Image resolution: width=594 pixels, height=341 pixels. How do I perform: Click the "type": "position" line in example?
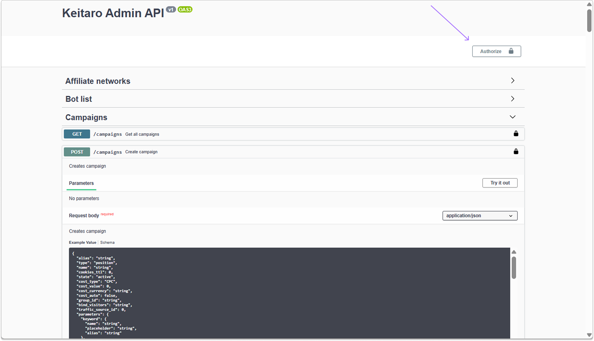point(97,263)
